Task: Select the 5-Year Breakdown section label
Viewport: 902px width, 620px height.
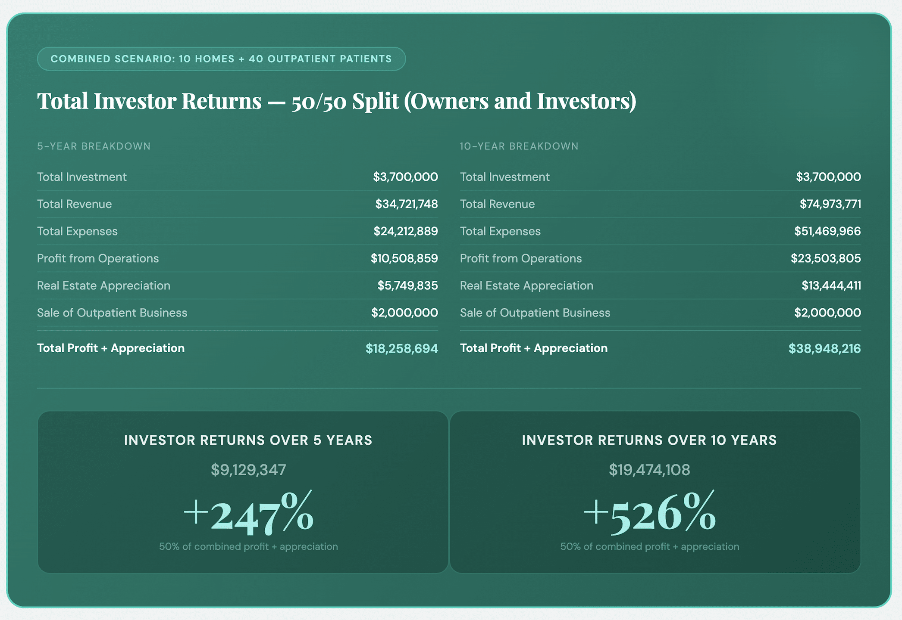Action: tap(94, 146)
